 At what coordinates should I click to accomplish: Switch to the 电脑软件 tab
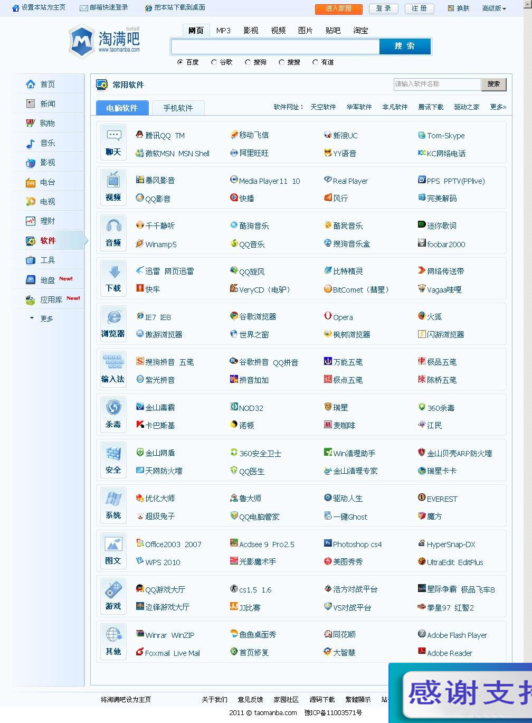click(x=122, y=108)
